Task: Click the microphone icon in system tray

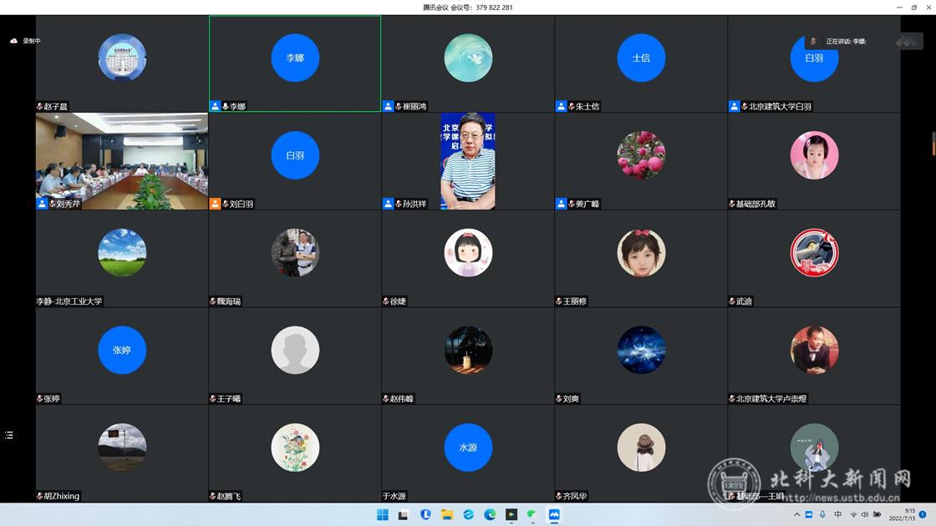Action: pyautogui.click(x=822, y=514)
